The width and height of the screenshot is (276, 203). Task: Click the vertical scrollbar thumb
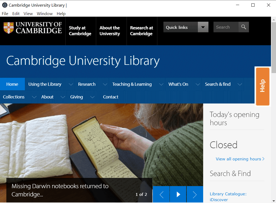pos(274,47)
